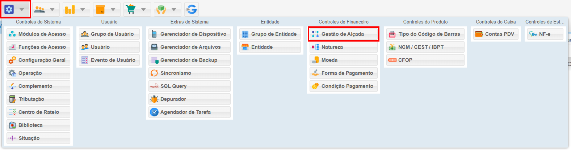Select the Usuário menu item
Image resolution: width=571 pixels, height=150 pixels.
coord(109,47)
